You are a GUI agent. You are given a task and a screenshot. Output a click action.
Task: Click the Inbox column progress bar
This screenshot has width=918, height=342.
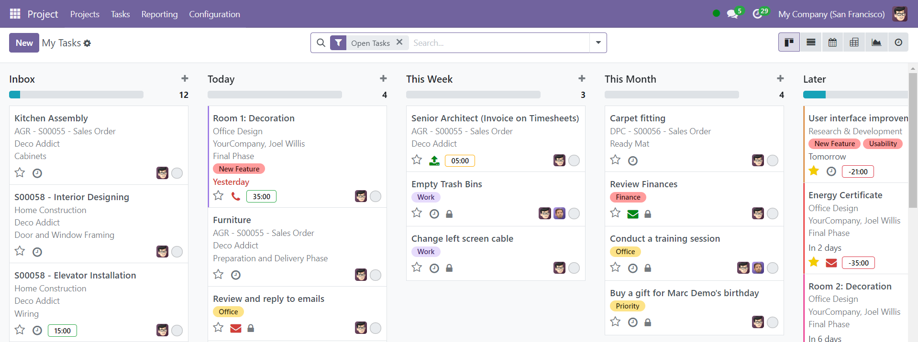click(x=76, y=95)
